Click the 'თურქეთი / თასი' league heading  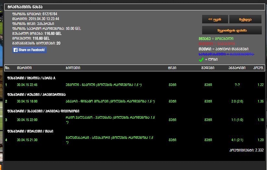coord(30,131)
